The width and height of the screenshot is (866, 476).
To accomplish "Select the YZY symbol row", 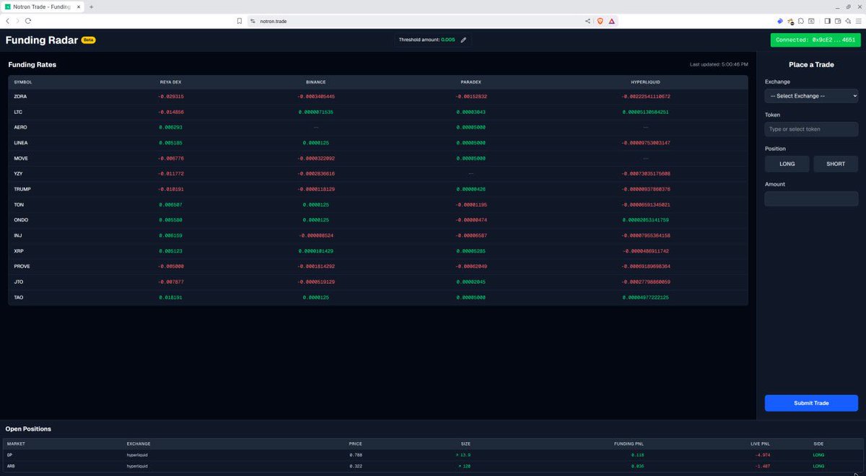I will [x=378, y=174].
